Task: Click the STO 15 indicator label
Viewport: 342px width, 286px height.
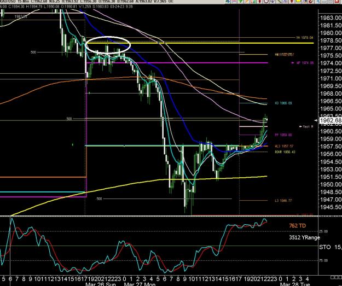Action: pyautogui.click(x=331, y=247)
